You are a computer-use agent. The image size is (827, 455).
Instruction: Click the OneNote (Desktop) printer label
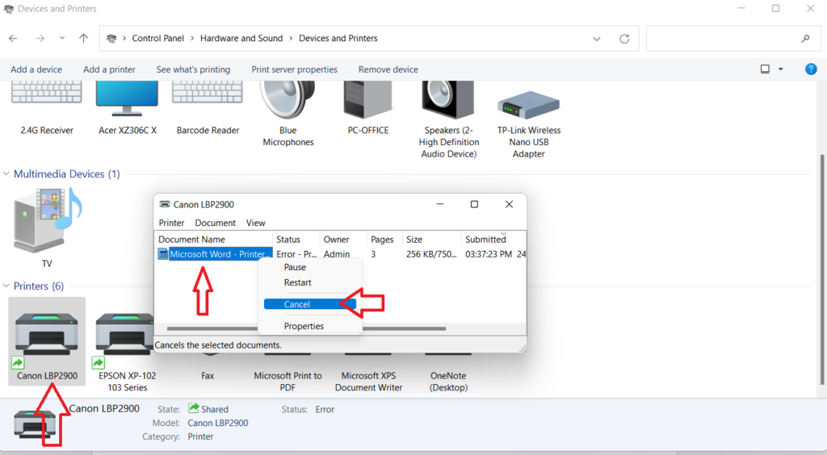[448, 382]
